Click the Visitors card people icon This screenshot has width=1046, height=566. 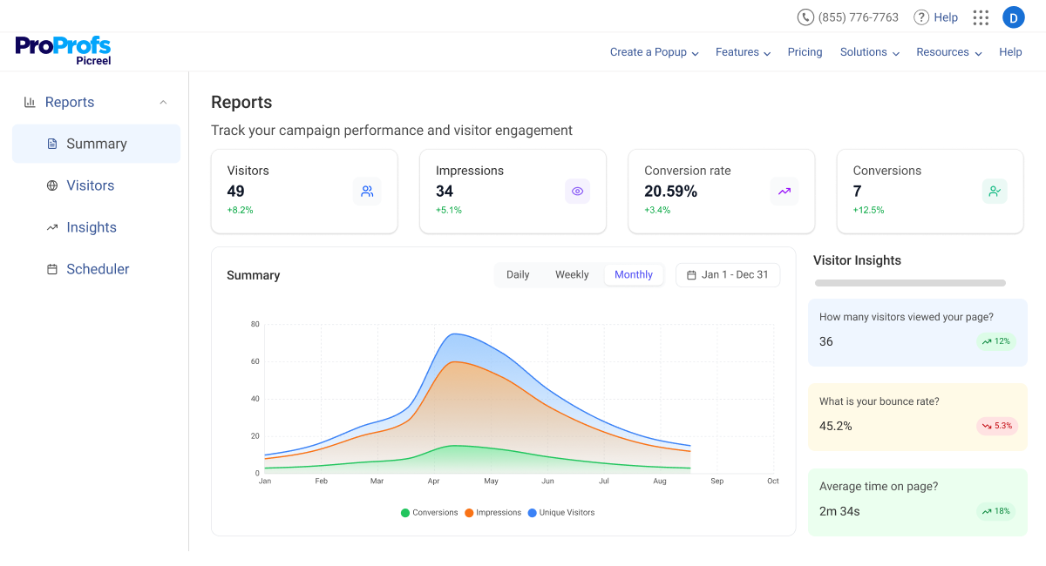367,192
